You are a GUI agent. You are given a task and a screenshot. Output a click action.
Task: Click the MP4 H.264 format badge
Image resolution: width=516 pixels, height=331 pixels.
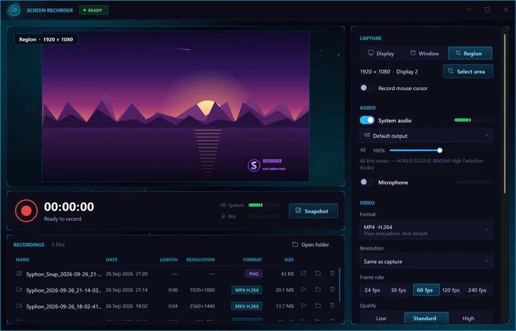tap(247, 290)
